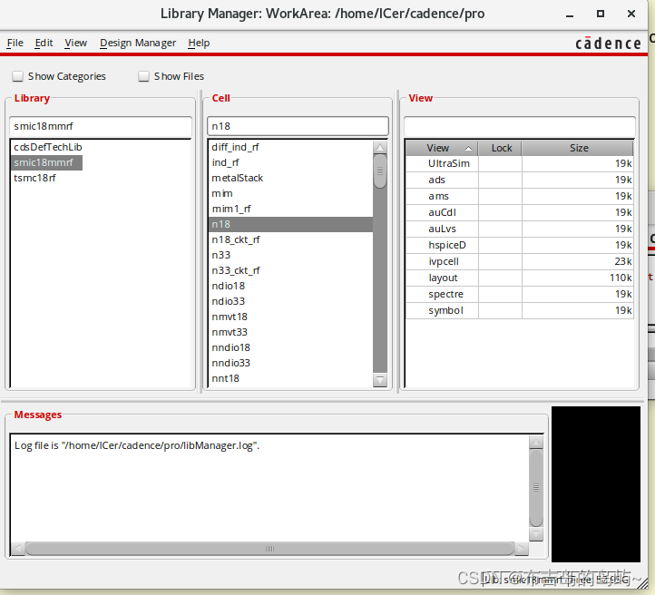The width and height of the screenshot is (655, 595).
Task: Sort views by the View column header
Action: point(441,148)
